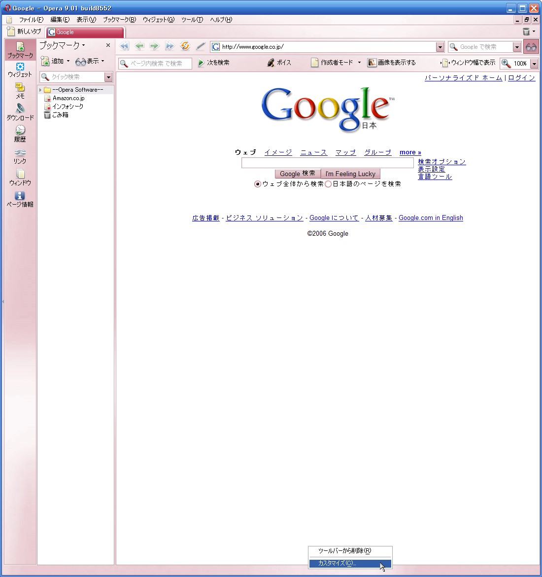The width and height of the screenshot is (542, 577).
Task: Expand the --Opera Software-- folder
Action: pyautogui.click(x=40, y=90)
